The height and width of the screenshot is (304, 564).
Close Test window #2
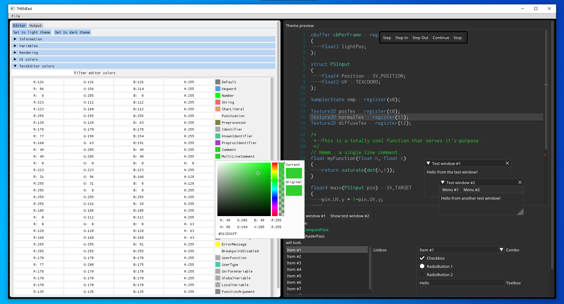click(x=520, y=182)
